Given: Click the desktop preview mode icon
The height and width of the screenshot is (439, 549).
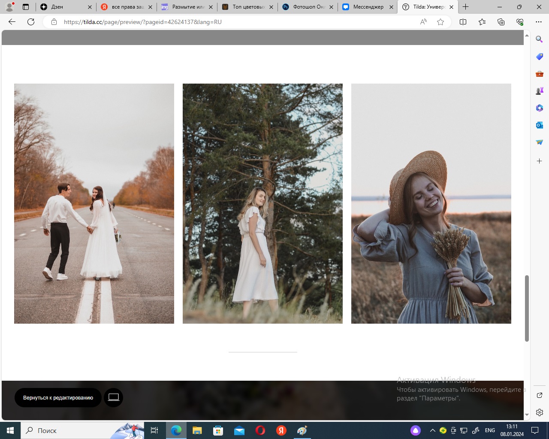Looking at the screenshot, I should 114,397.
